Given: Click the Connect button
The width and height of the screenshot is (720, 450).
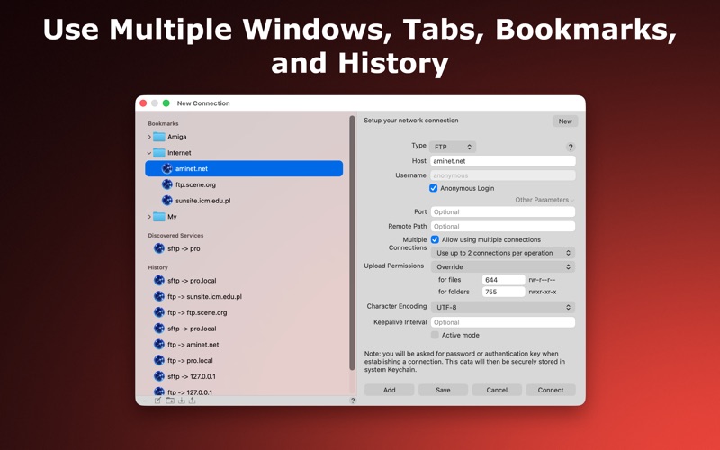Looking at the screenshot, I should 551,390.
